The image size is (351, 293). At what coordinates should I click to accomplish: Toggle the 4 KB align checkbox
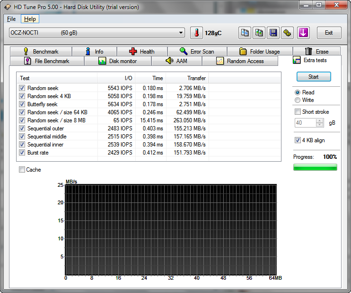(x=298, y=140)
